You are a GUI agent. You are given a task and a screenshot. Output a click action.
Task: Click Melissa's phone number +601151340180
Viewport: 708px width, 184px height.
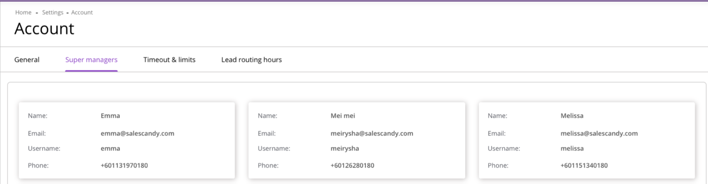pos(584,165)
